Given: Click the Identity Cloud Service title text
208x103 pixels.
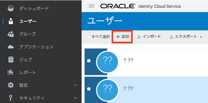Looking at the screenshot, I should 159,6.
